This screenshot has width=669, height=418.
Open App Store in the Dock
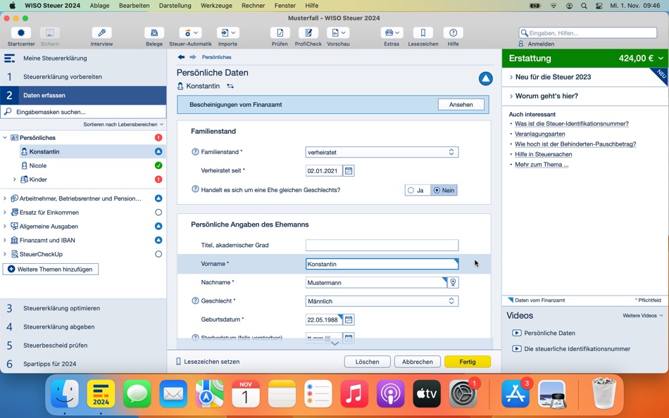[x=515, y=393]
